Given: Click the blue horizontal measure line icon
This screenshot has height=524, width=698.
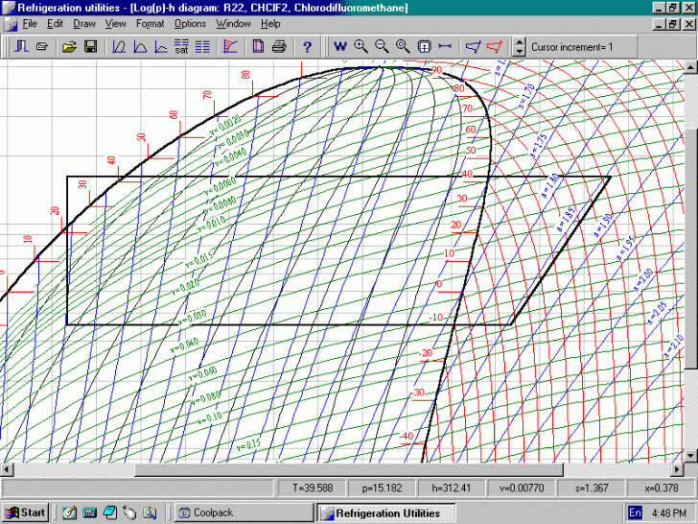Looking at the screenshot, I should pyautogui.click(x=445, y=46).
